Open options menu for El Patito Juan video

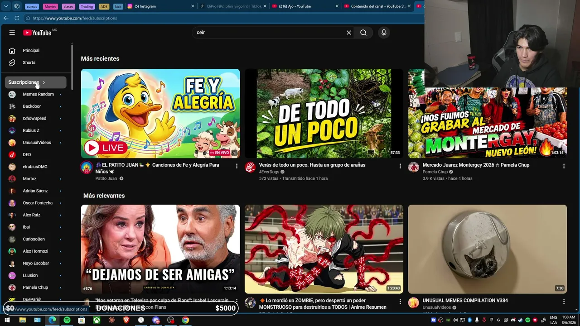tap(237, 166)
